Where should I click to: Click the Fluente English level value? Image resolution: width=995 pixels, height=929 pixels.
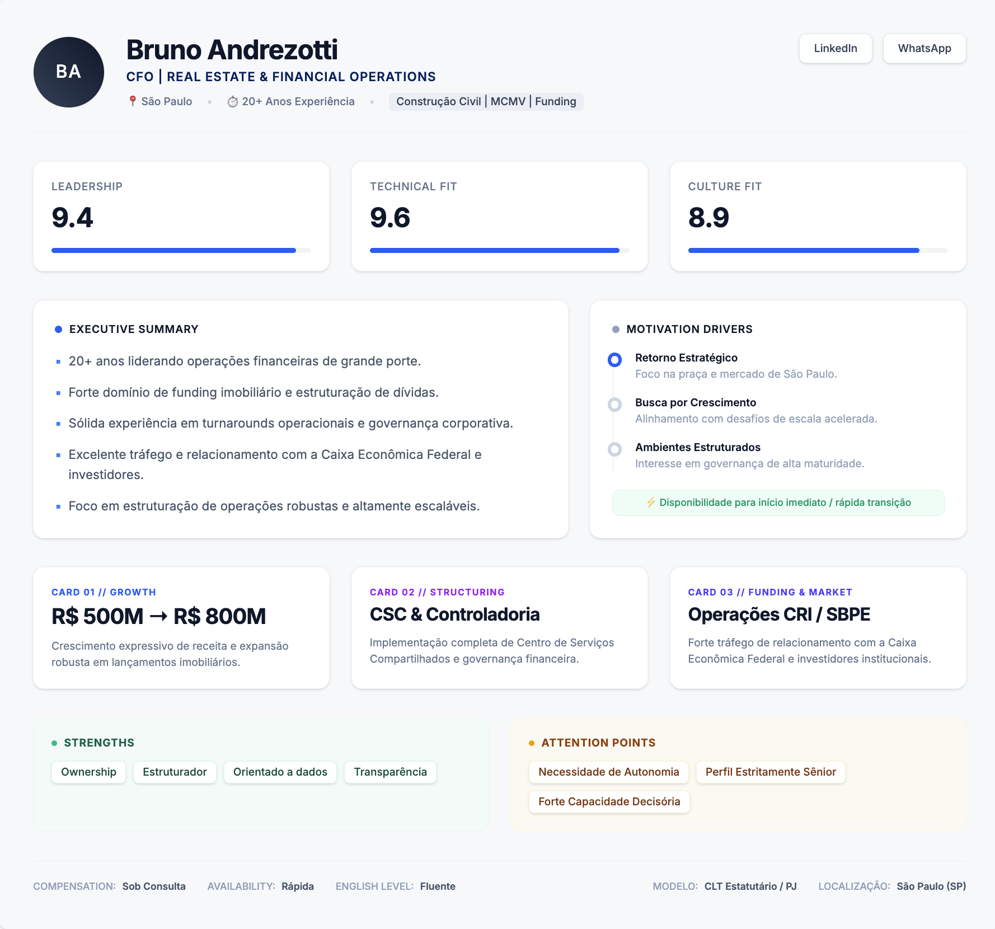click(438, 886)
